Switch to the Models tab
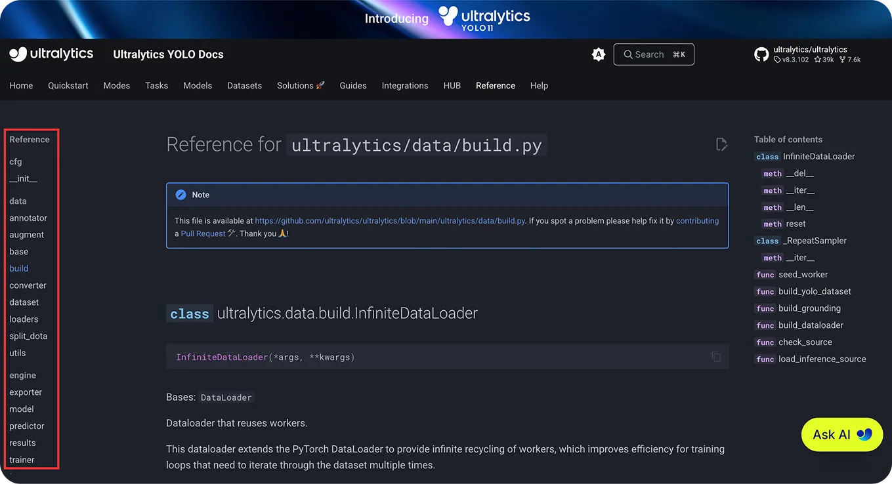892x484 pixels. [x=198, y=85]
